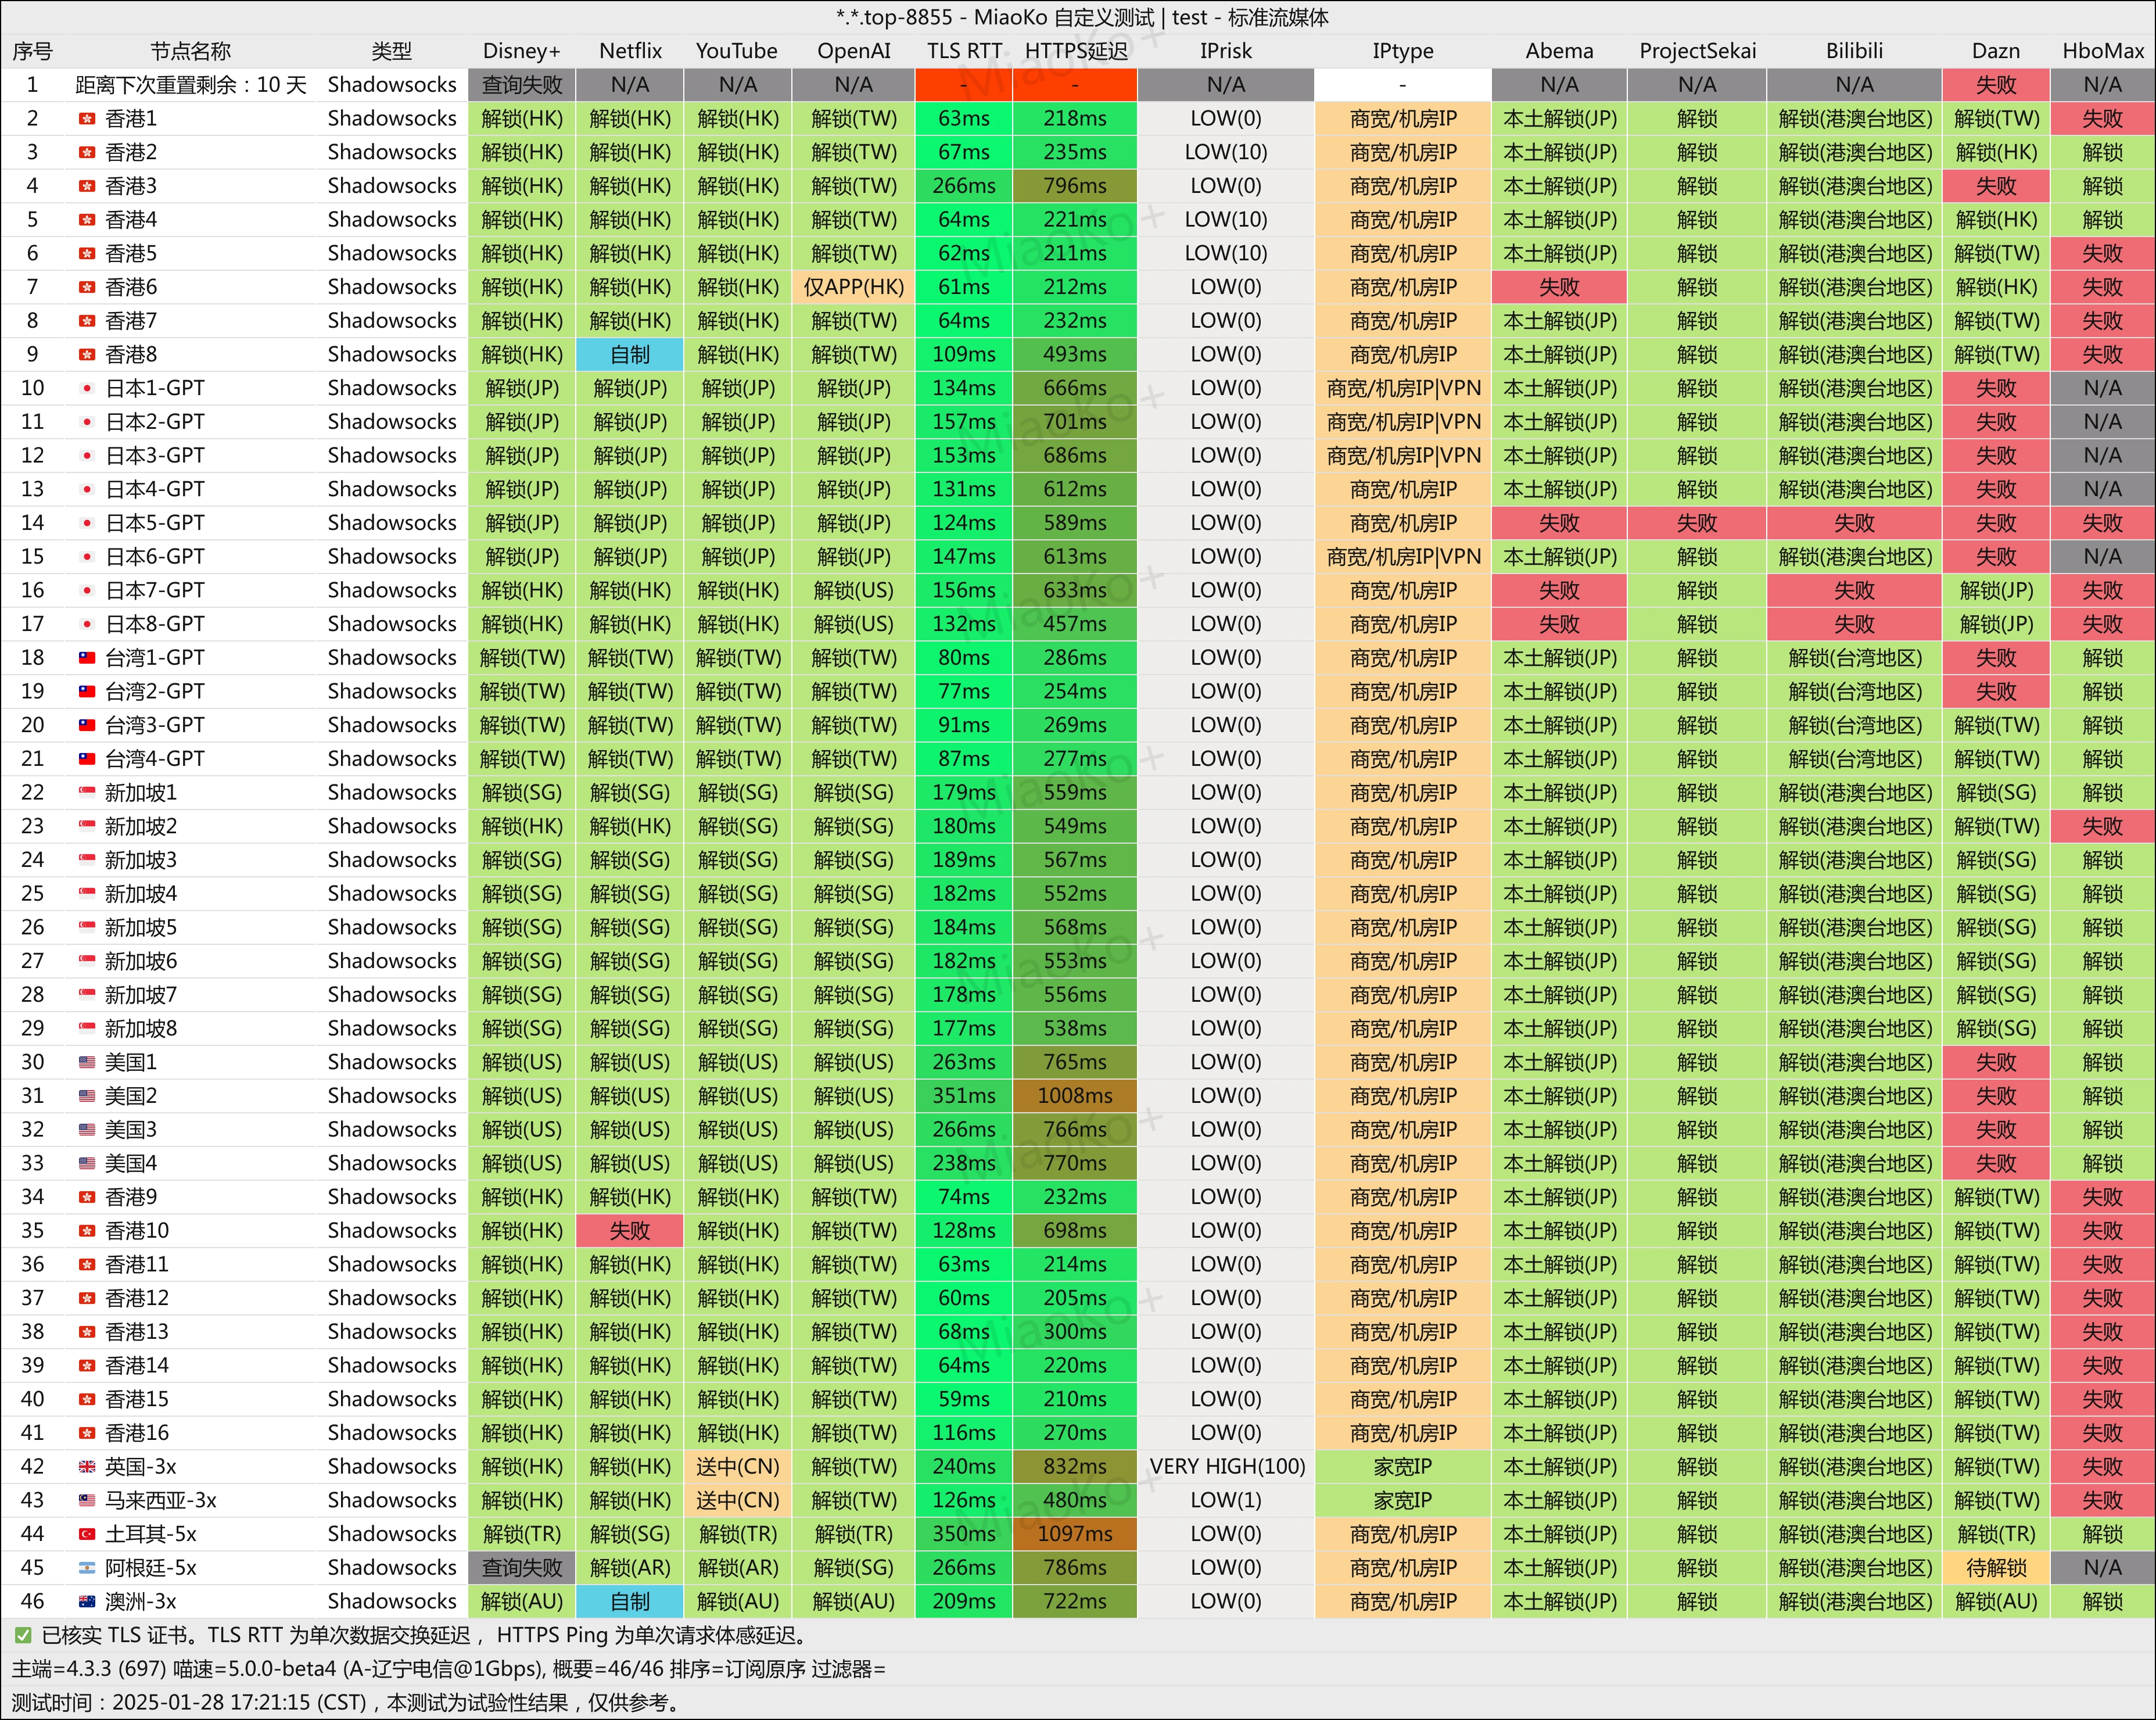The height and width of the screenshot is (1720, 2156).
Task: Click the VERY HIGH(100) IPrisk cell
Action: pyautogui.click(x=1227, y=1467)
